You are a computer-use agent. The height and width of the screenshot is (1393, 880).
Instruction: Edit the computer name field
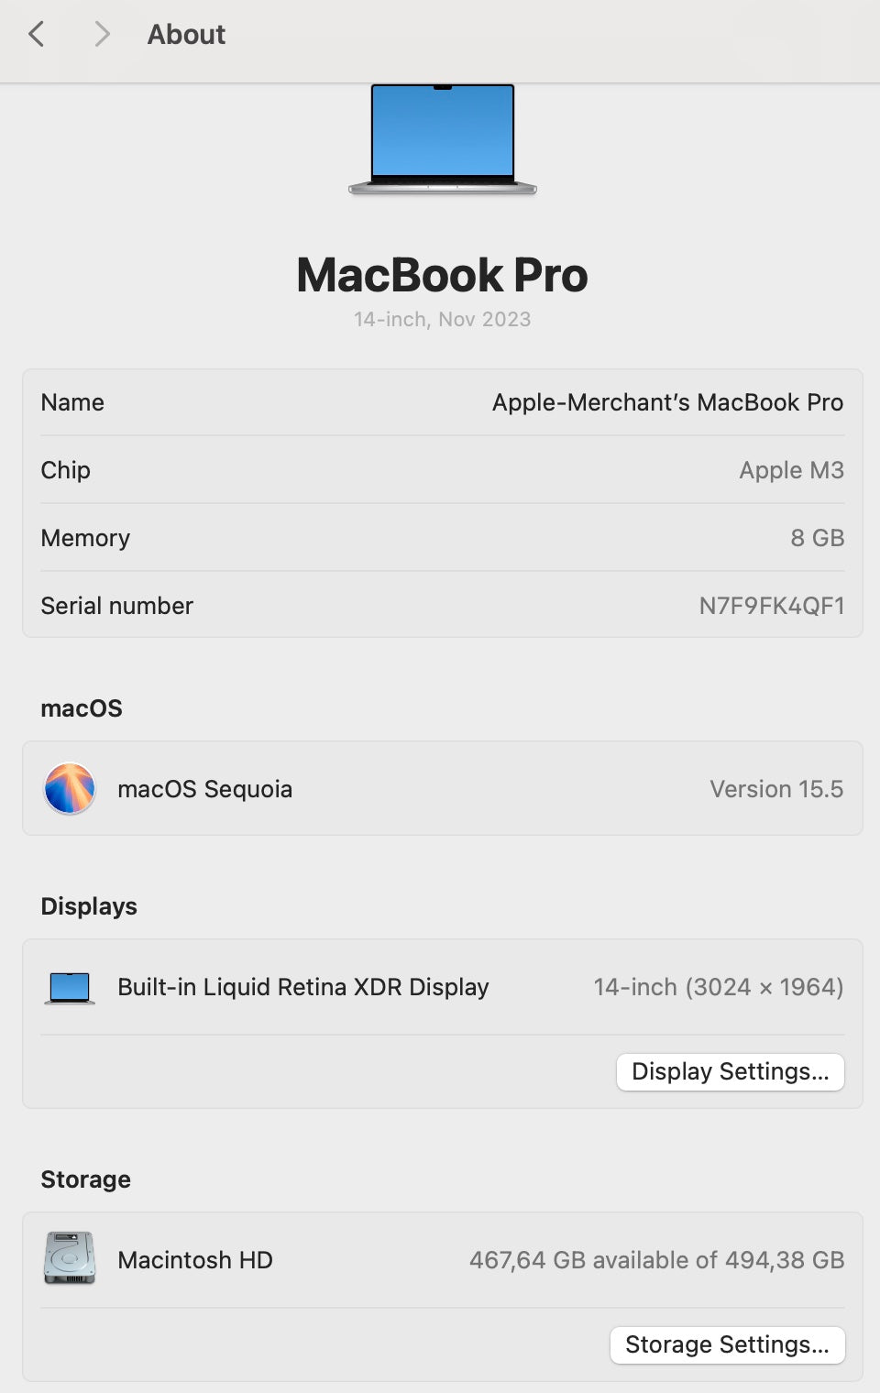[x=666, y=402]
